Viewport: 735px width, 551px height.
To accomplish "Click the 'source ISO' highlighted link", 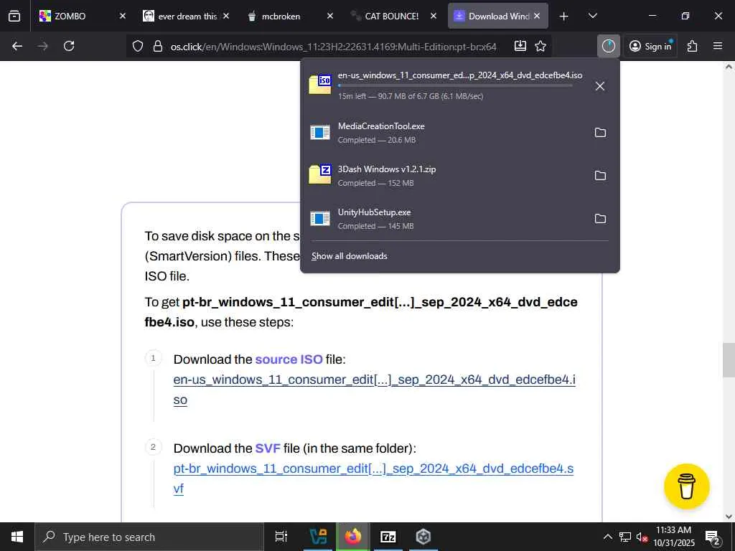I will [x=289, y=359].
